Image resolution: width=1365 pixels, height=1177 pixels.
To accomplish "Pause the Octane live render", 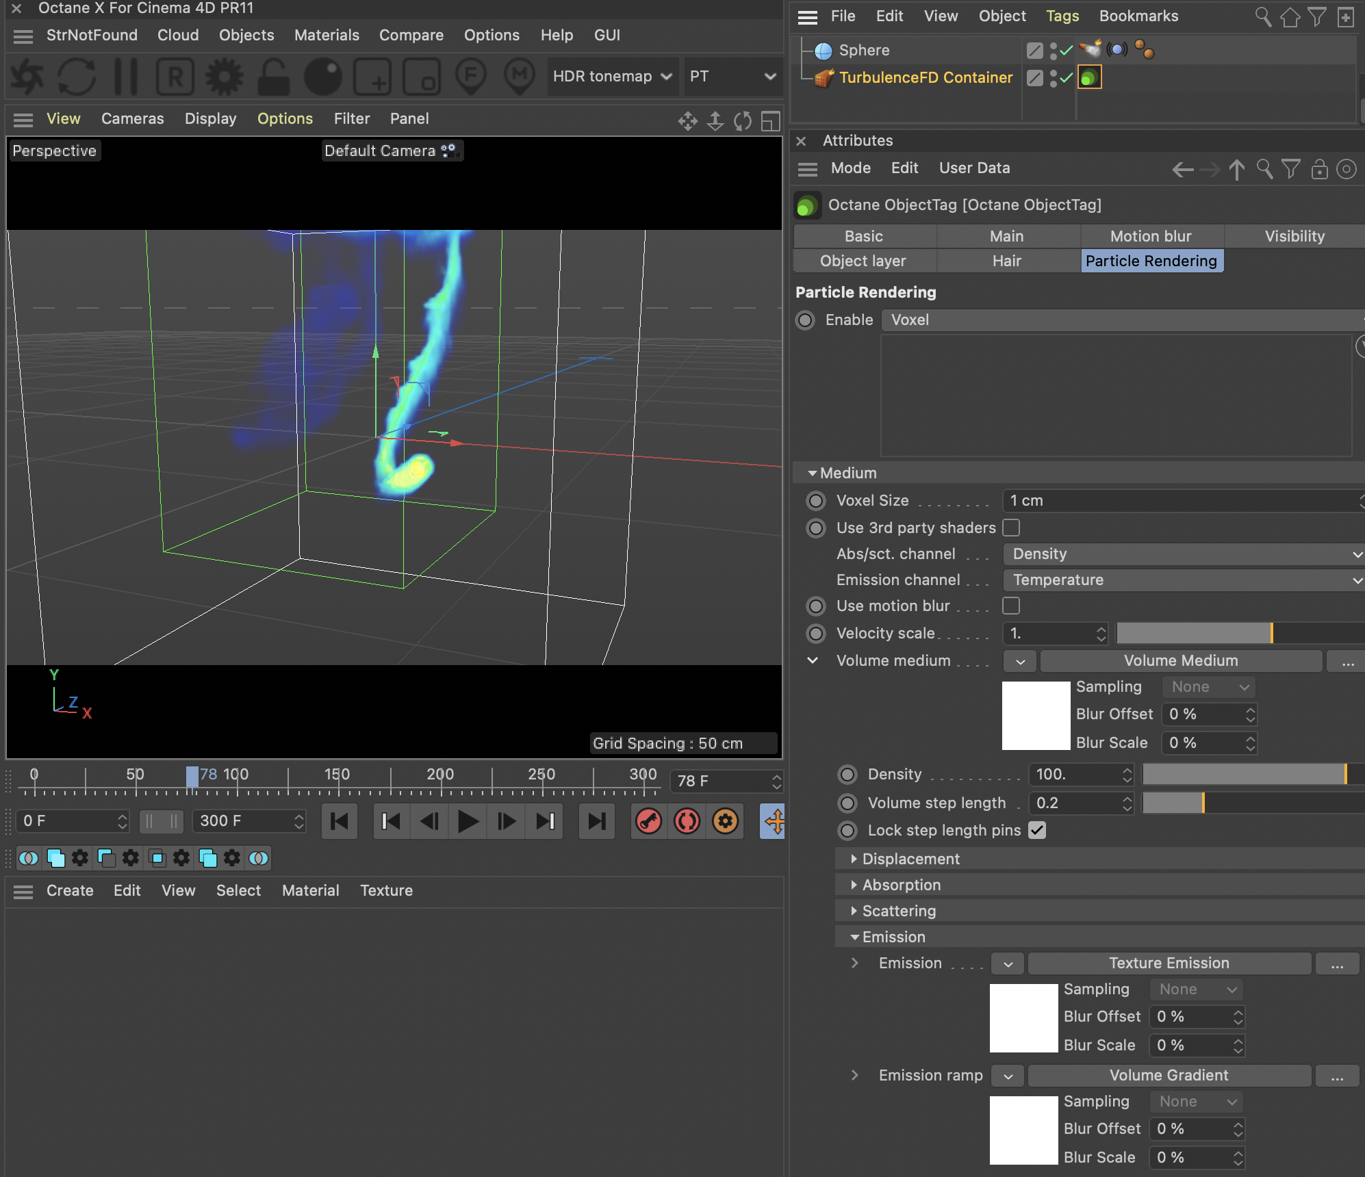I will [x=126, y=77].
